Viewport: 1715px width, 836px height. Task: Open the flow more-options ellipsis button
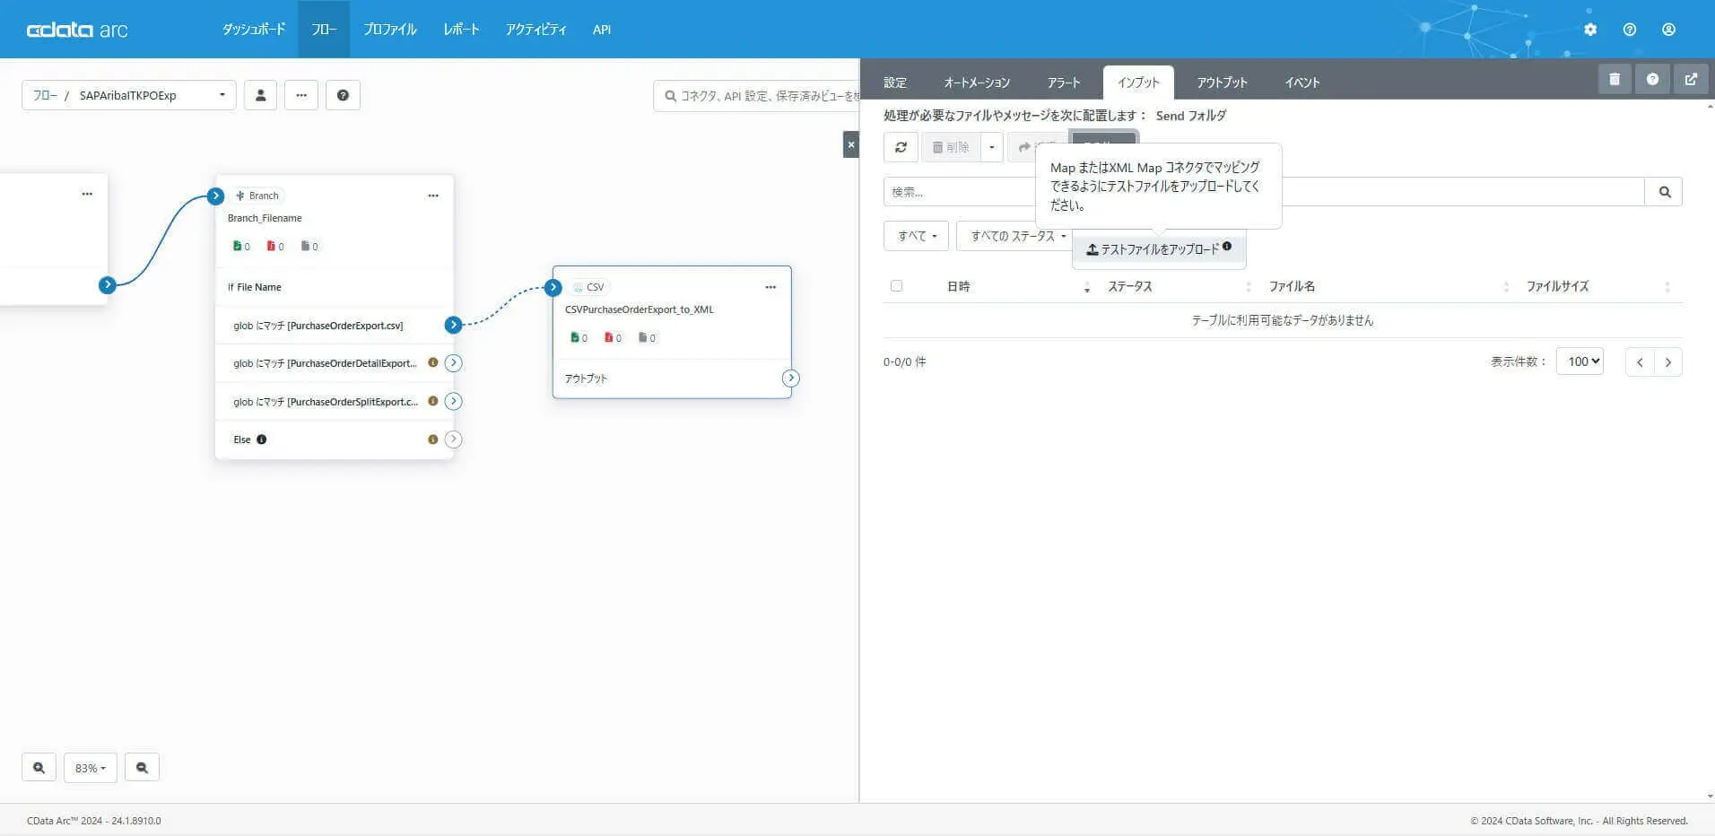tap(301, 95)
